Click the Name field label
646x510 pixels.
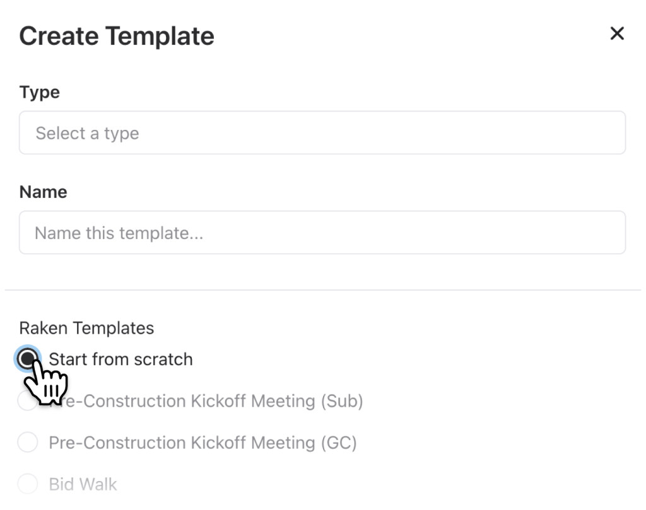coord(43,192)
